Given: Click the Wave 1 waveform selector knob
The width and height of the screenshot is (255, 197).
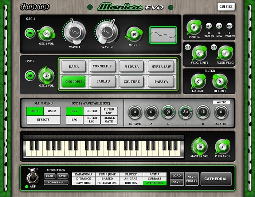Looking at the screenshot, I should point(75,32).
